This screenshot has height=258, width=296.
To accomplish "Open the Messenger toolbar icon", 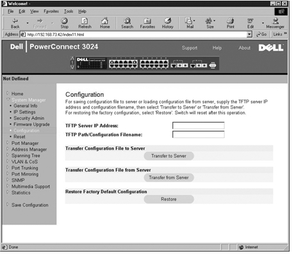I will (x=275, y=23).
